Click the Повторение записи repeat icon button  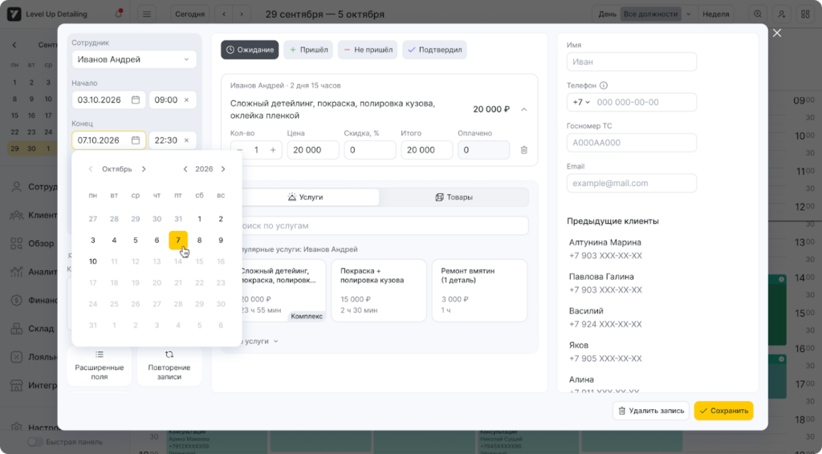pyautogui.click(x=169, y=366)
